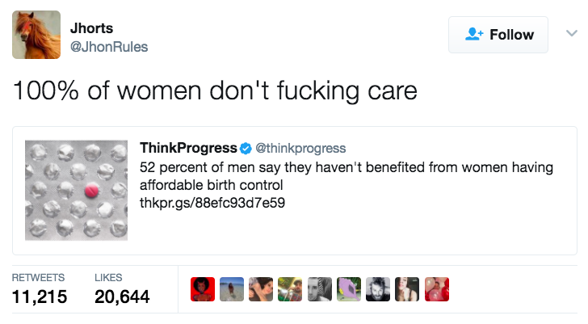Viewport: 588px width, 324px height.
Task: Open the quoted ThinkProgress tweet text
Action: click(346, 175)
